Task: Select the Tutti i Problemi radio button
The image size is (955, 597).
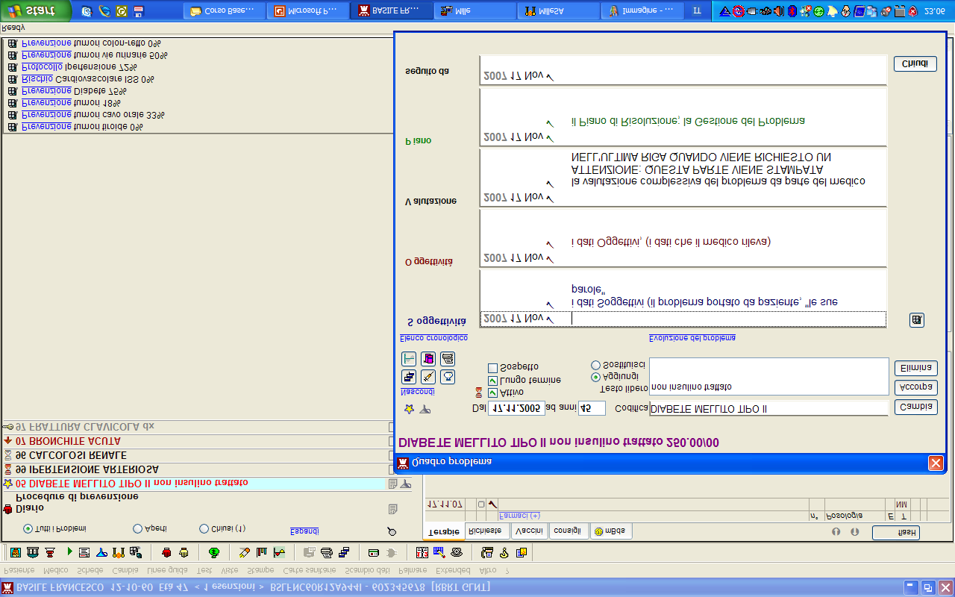Action: tap(28, 528)
